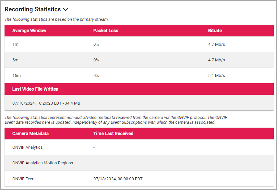Click the ONVIF Event time last received
This screenshot has height=190, width=277.
(x=118, y=179)
